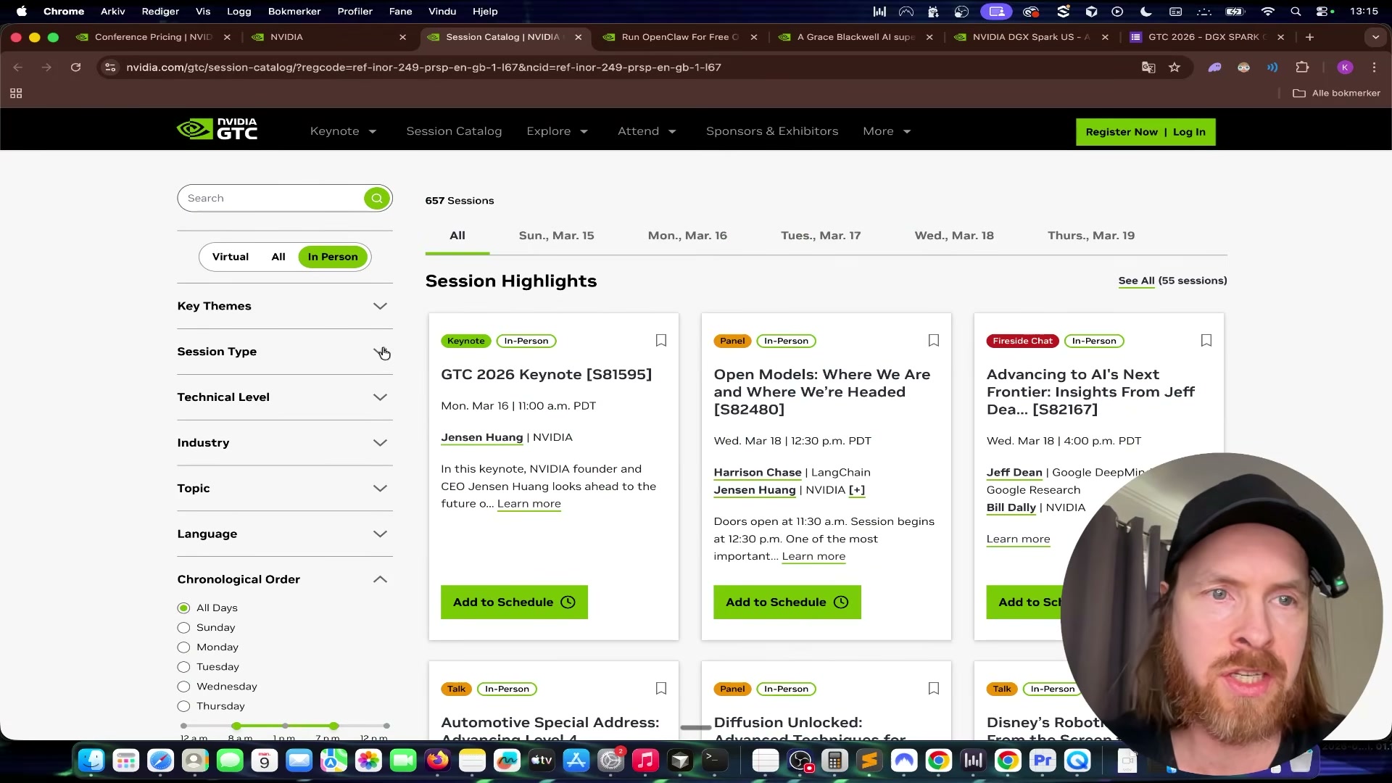Open the Music app in the Dock
1392x783 pixels.
coord(645,761)
